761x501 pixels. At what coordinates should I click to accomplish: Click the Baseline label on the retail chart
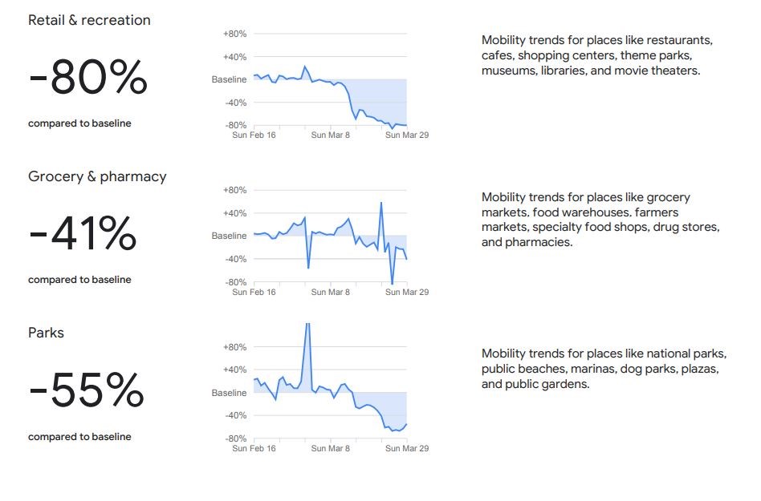pos(229,80)
